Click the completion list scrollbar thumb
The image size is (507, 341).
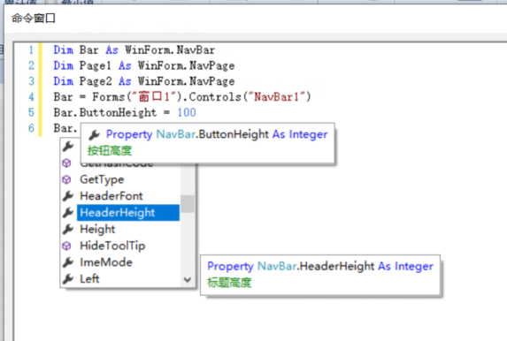(x=188, y=204)
